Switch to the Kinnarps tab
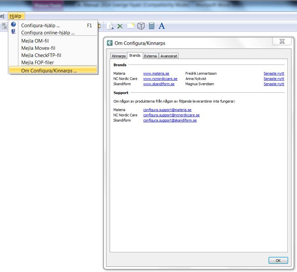The width and height of the screenshot is (297, 272). [x=119, y=56]
